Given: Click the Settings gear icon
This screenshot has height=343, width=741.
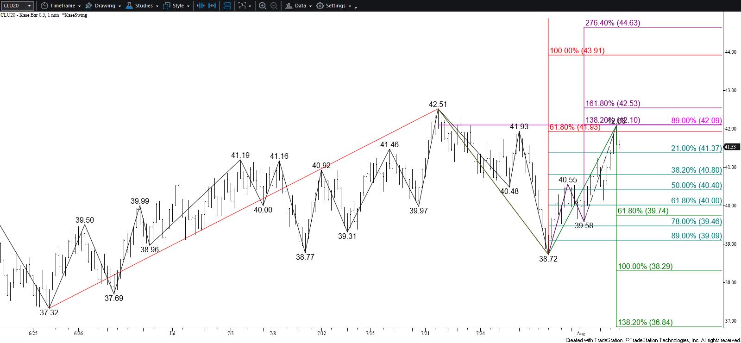Looking at the screenshot, I should 320,6.
